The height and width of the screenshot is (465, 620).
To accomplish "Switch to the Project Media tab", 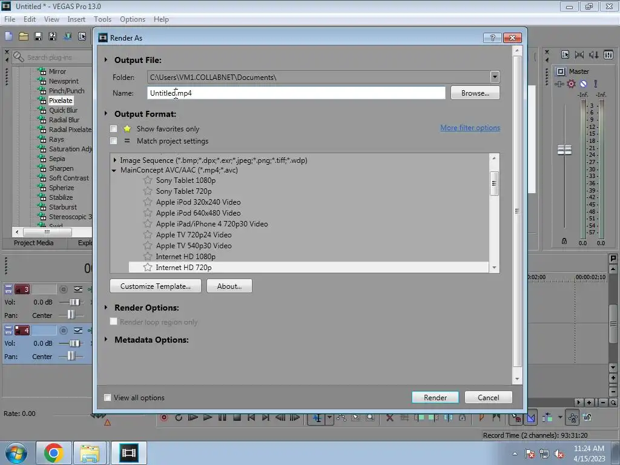I will (x=34, y=243).
